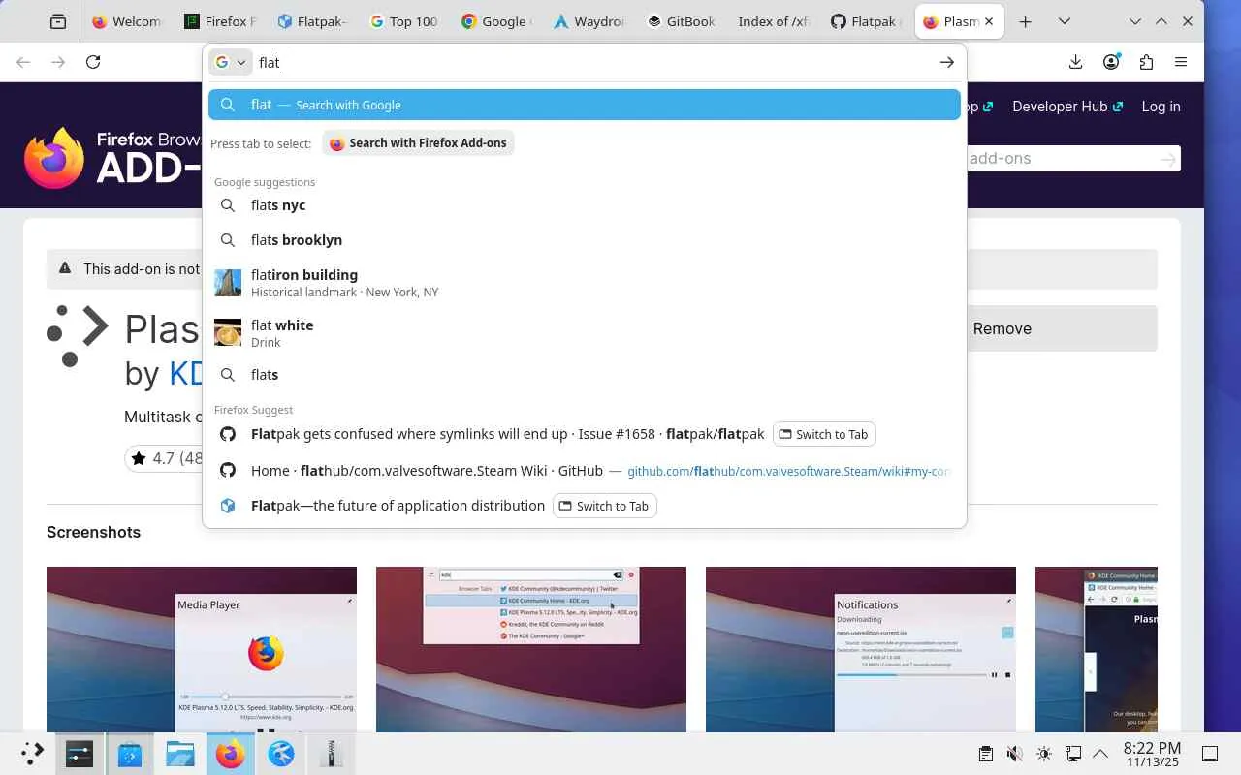The width and height of the screenshot is (1241, 775).
Task: Click the show desktop button
Action: coord(1210,754)
